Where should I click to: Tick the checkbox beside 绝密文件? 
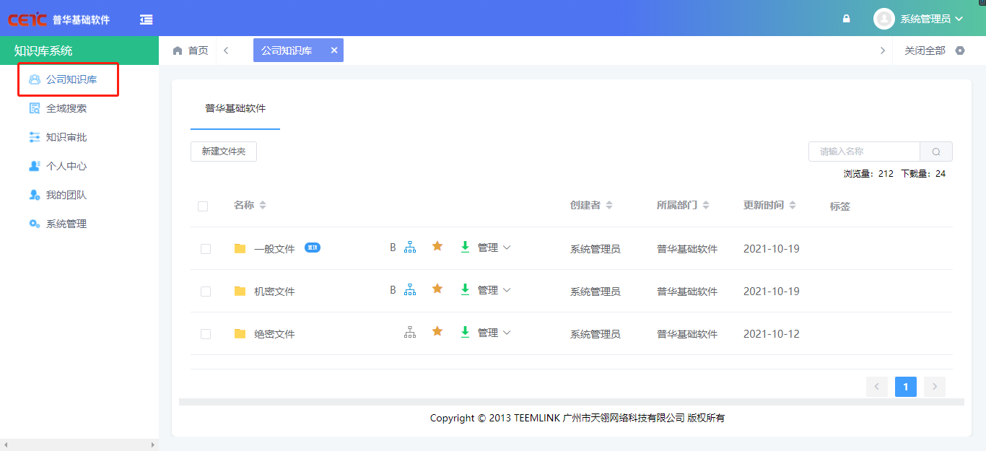tap(205, 333)
